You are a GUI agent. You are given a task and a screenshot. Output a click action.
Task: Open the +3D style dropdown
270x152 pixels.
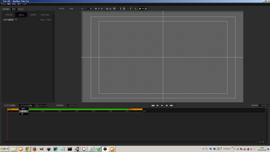point(42,20)
